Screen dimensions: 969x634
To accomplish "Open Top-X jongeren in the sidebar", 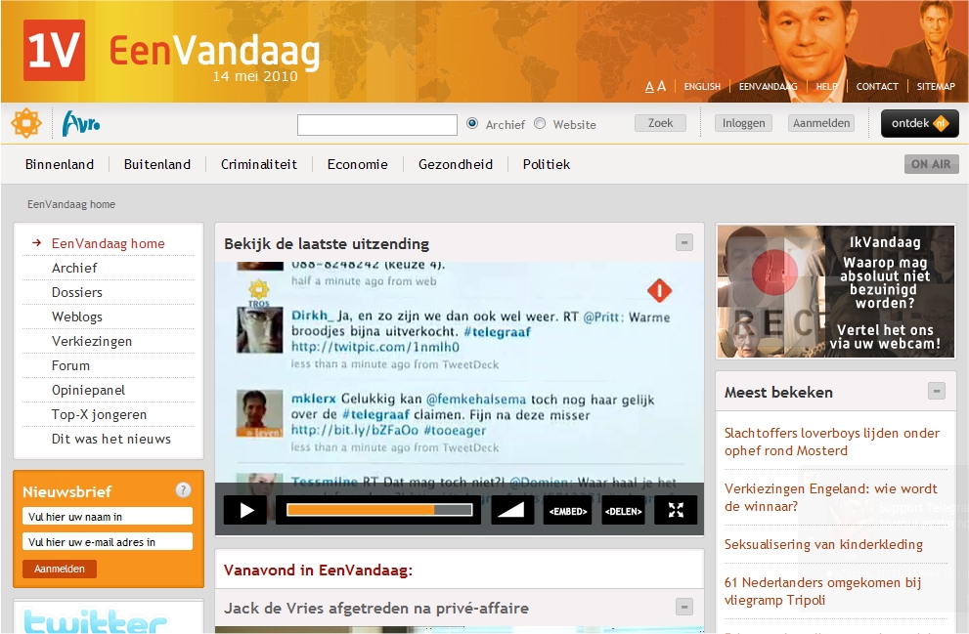I will click(99, 414).
